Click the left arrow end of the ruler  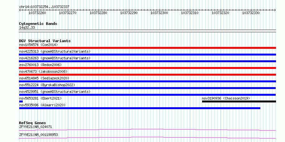click(x=20, y=10)
